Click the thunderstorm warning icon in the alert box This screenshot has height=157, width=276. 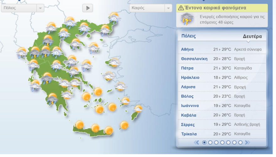coord(187,20)
